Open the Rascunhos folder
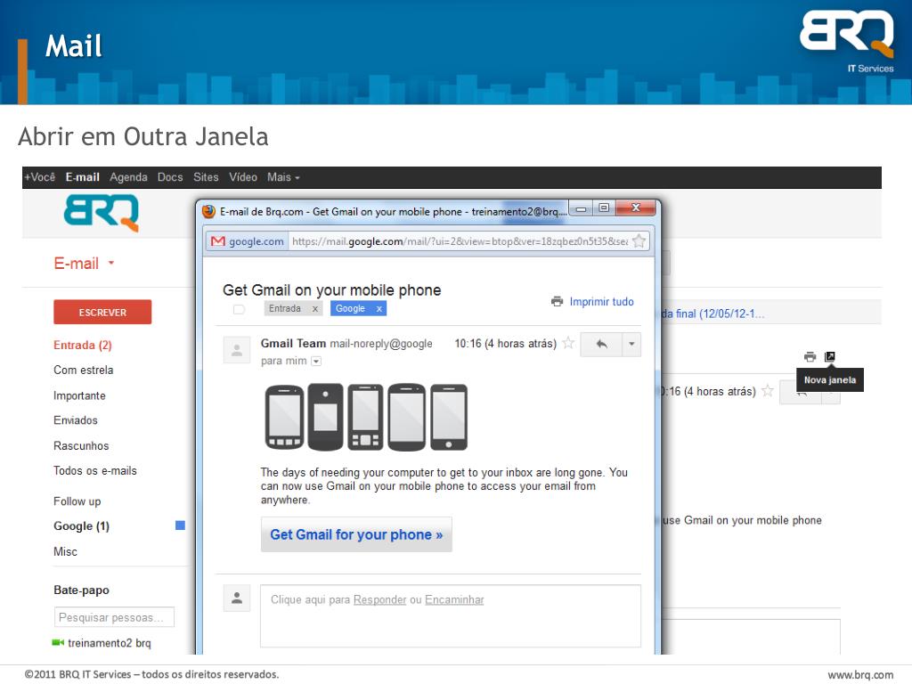The image size is (912, 684). tap(81, 445)
